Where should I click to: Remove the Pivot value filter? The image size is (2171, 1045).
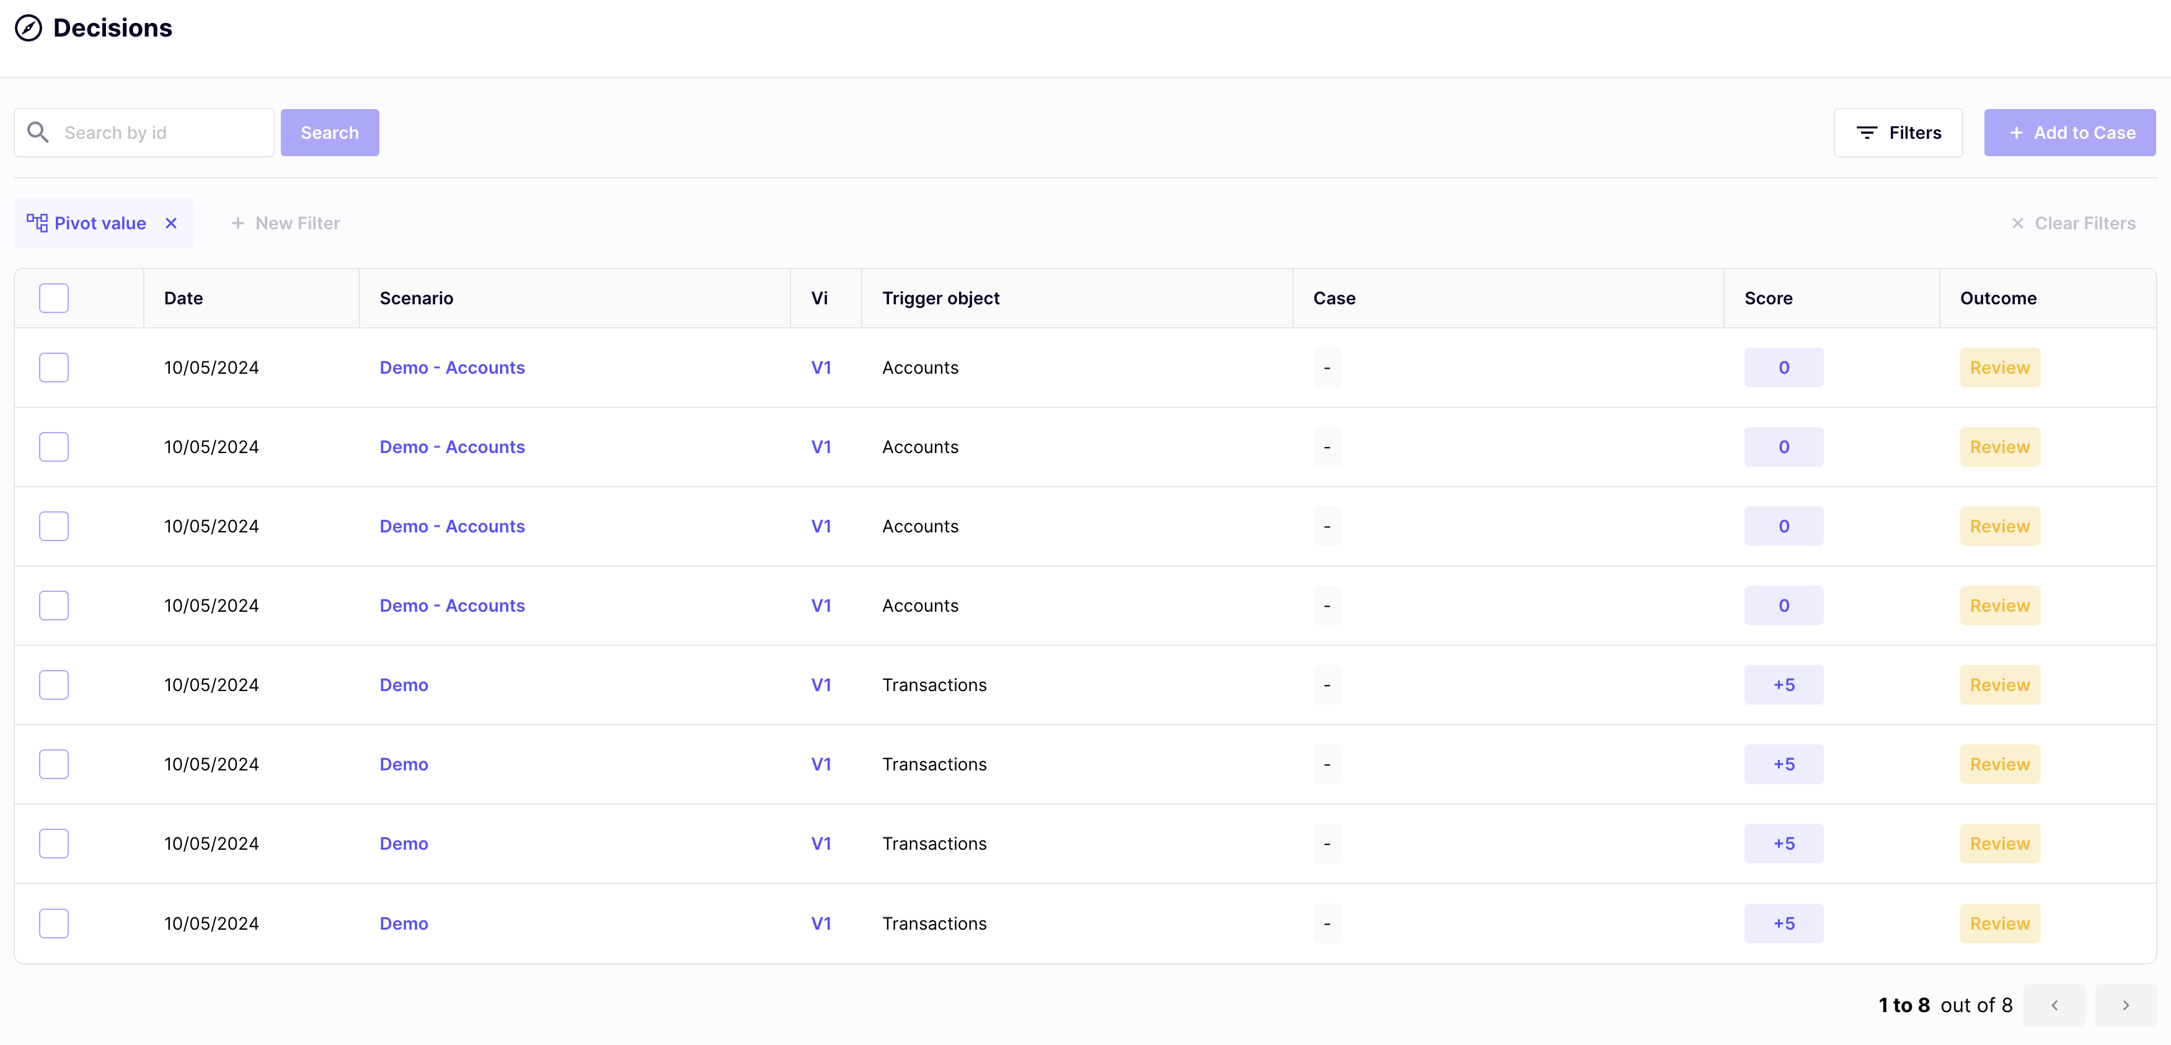(171, 223)
